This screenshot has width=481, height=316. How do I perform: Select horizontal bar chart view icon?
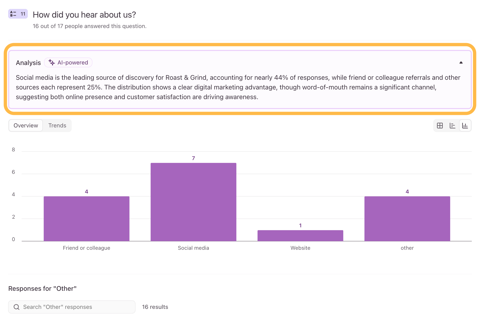click(x=452, y=126)
